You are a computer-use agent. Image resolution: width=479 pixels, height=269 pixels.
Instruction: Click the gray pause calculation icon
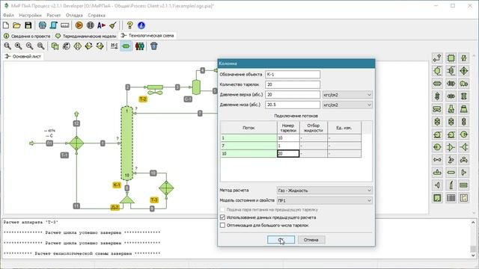91,25
